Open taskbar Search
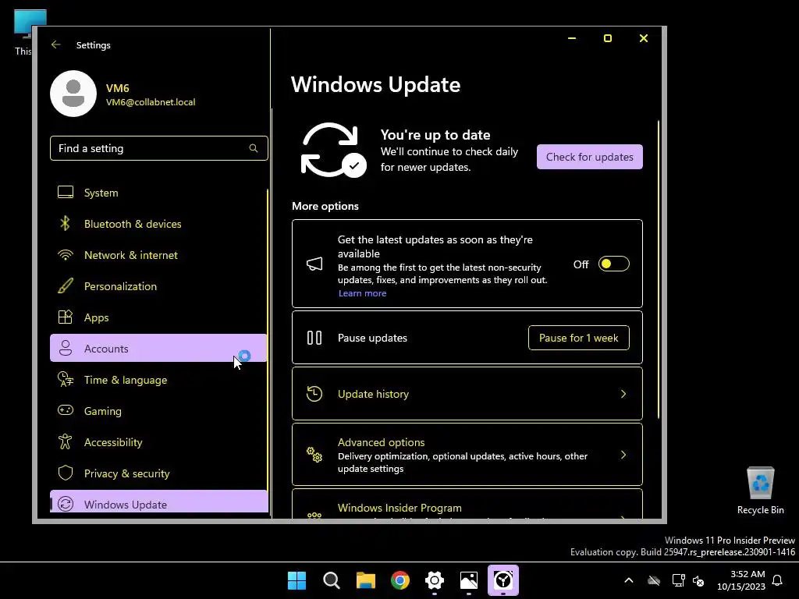799x599 pixels. [x=331, y=580]
